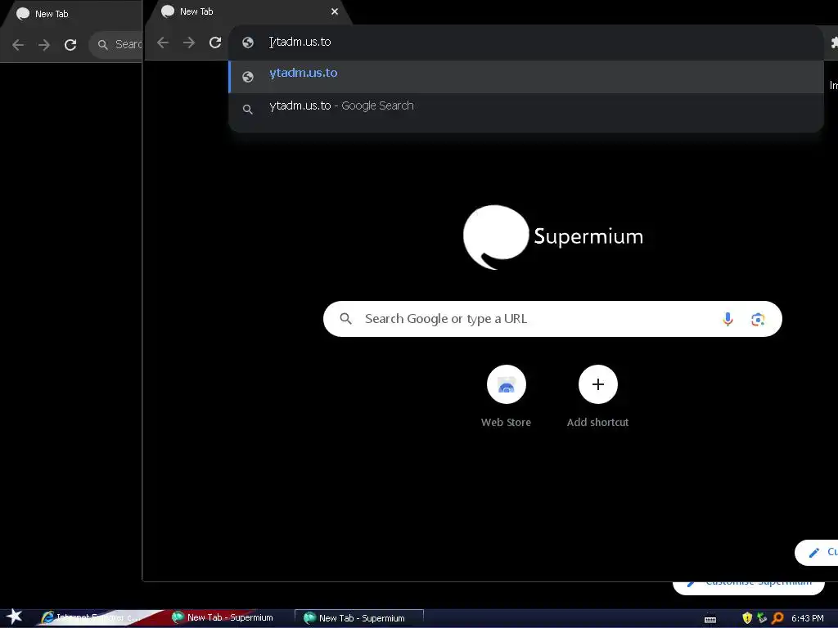Viewport: 838px width, 628px height.
Task: Open image search with the lens icon
Action: [757, 320]
